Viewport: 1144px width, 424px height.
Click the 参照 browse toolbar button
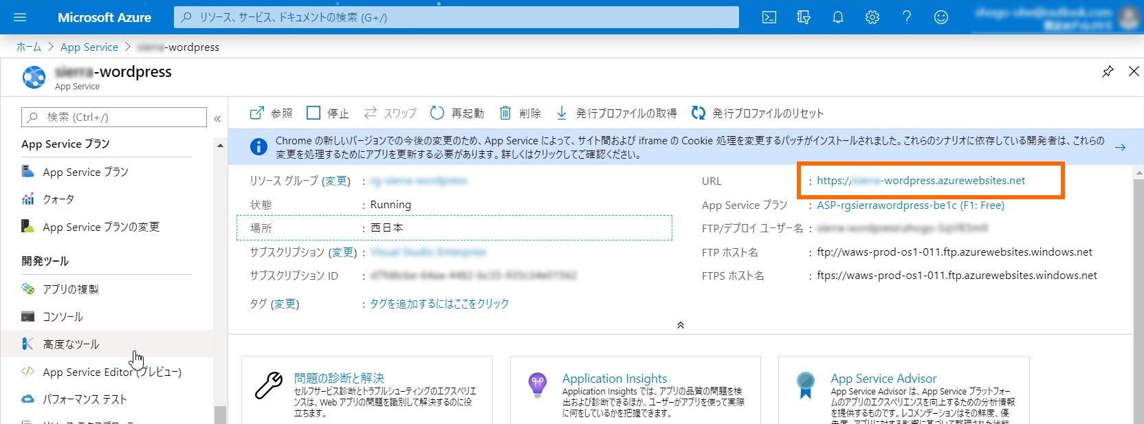[271, 113]
